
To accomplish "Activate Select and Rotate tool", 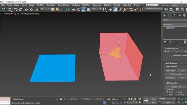I will pos(79,9).
